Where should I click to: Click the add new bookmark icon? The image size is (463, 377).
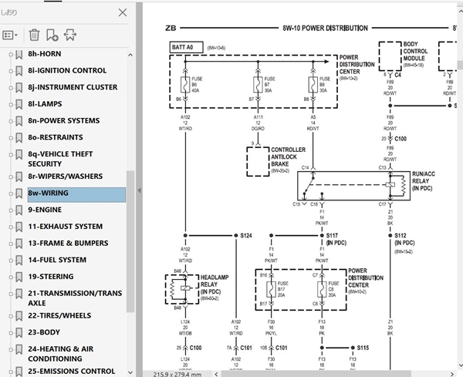click(52, 35)
